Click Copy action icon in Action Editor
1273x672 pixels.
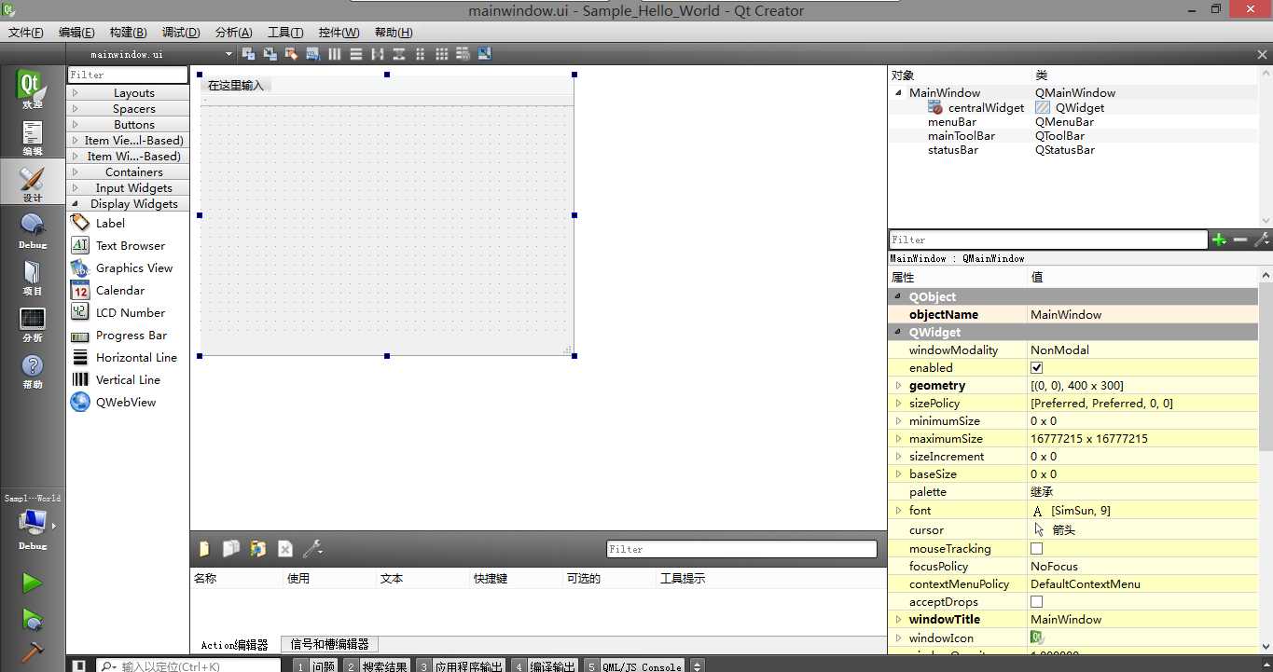coord(231,549)
